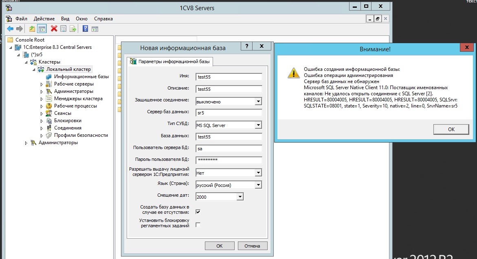This screenshot has width=477, height=259.
Task: Click the Forward arrow toolbar icon
Action: click(x=20, y=29)
